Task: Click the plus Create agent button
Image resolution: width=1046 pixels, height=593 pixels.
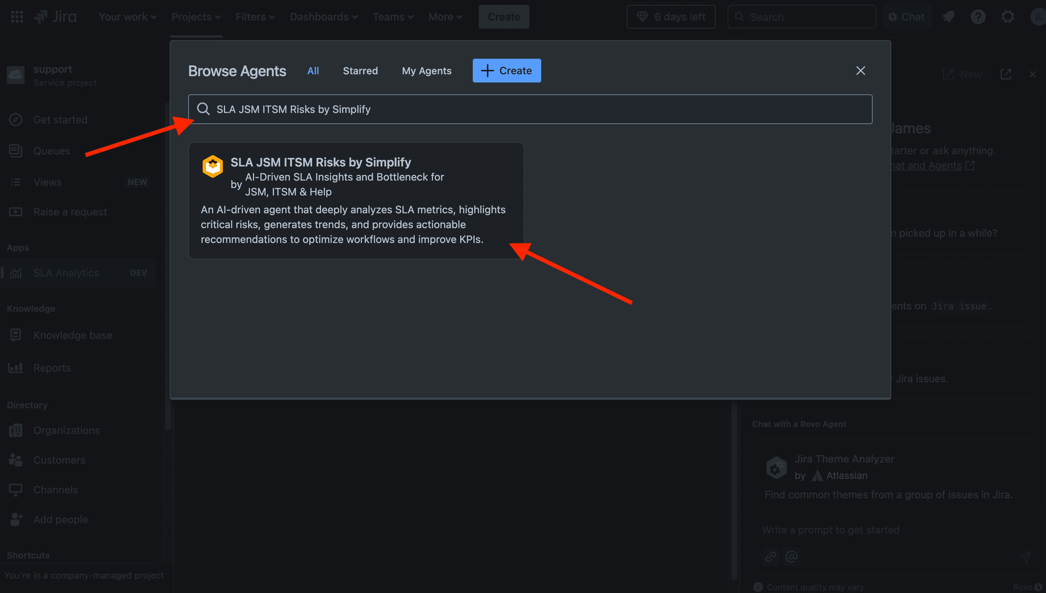Action: pyautogui.click(x=507, y=70)
